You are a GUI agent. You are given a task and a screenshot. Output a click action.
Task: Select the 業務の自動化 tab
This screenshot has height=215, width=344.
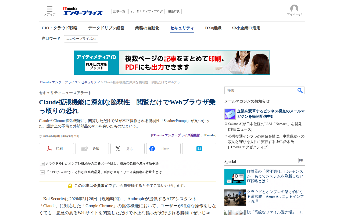click(x=147, y=28)
